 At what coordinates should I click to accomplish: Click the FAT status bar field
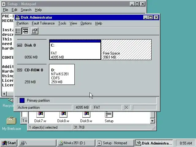(107, 107)
